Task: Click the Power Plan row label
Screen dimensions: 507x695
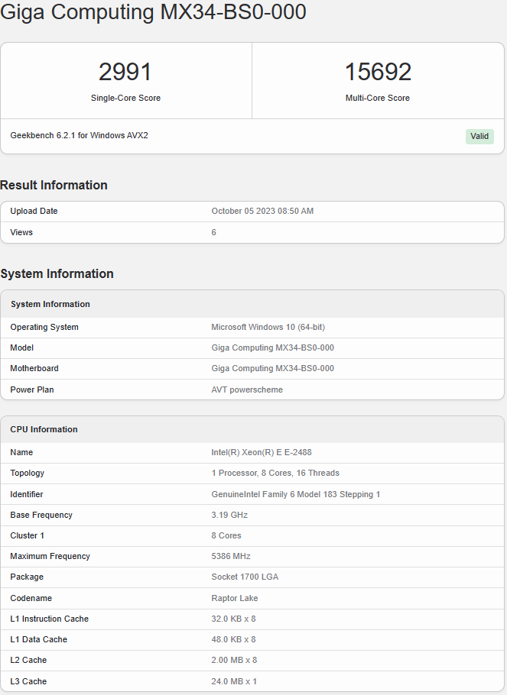Action: coord(32,390)
